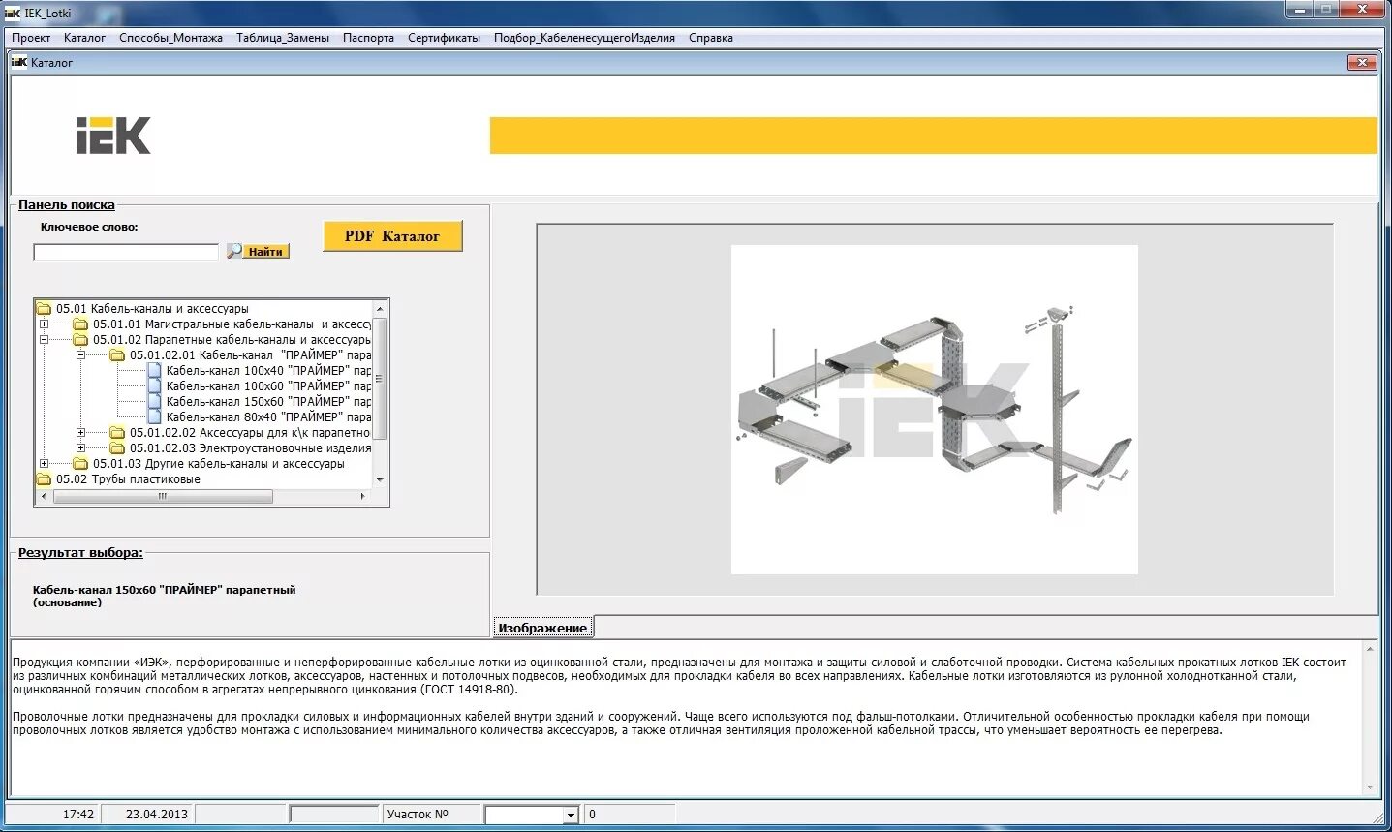The height and width of the screenshot is (832, 1392).
Task: Open the Проект menu
Action: click(31, 38)
